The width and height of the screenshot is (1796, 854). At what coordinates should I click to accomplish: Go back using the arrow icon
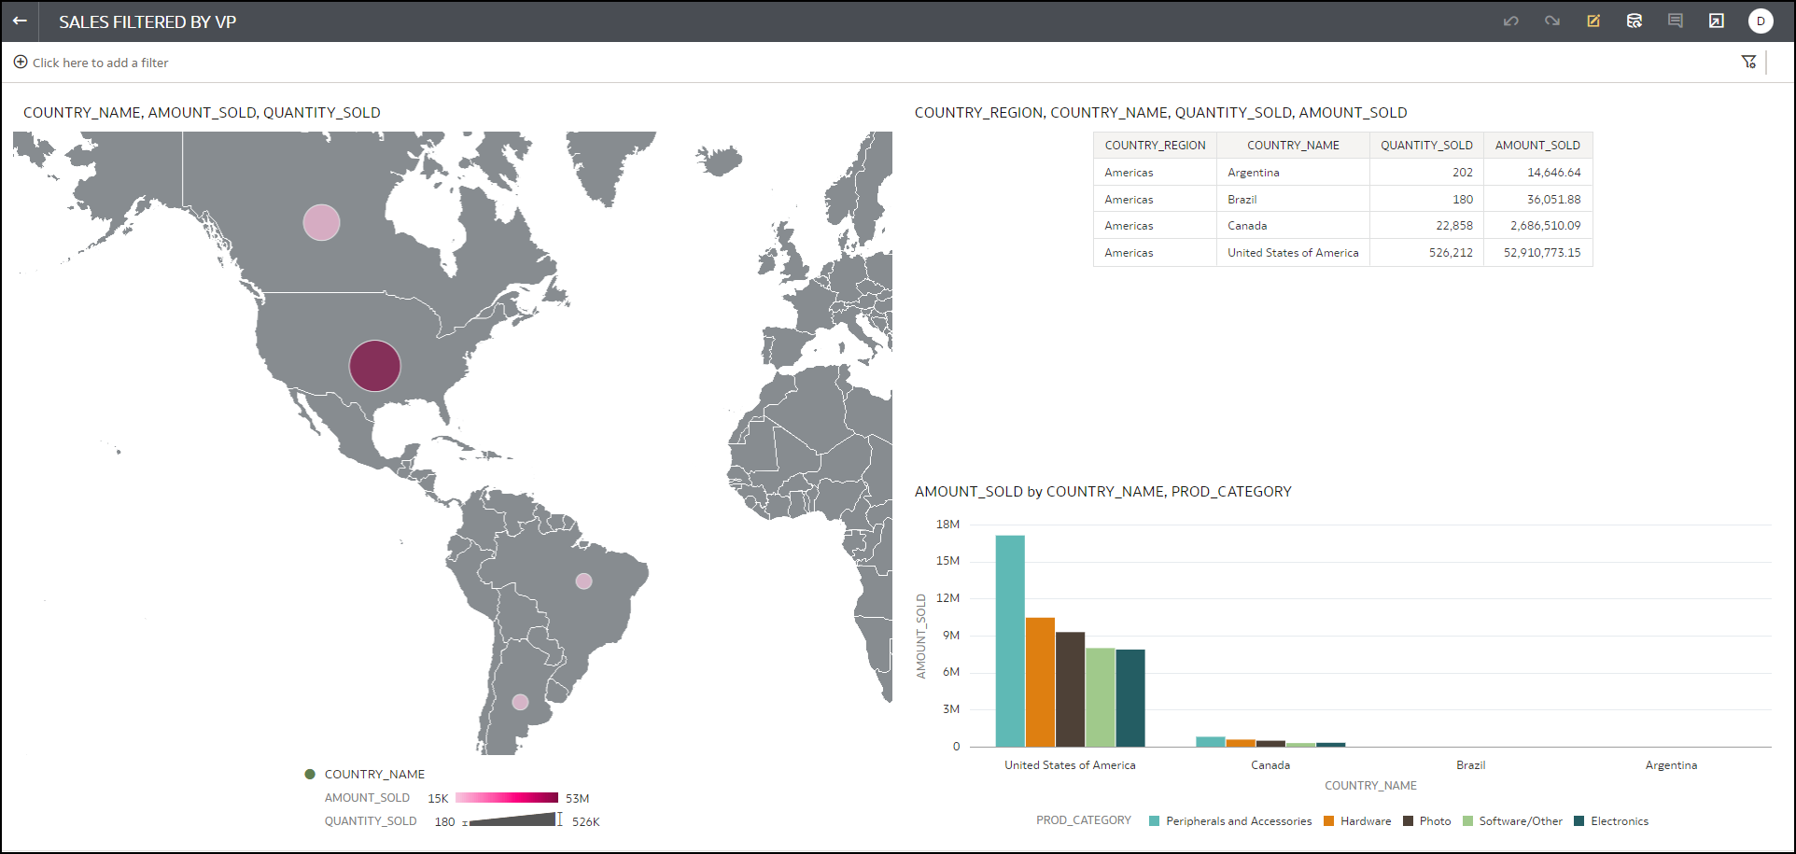pos(20,21)
